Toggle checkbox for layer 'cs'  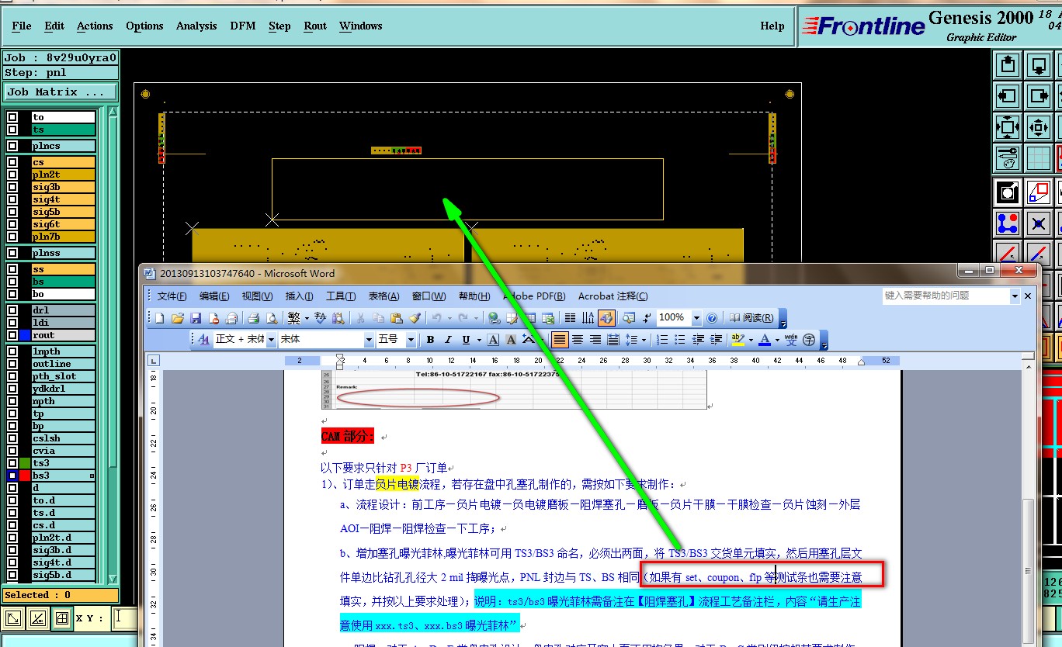pos(12,162)
